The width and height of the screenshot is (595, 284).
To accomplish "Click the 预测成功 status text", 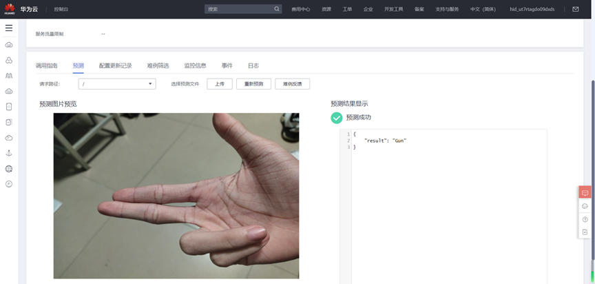I will click(359, 118).
